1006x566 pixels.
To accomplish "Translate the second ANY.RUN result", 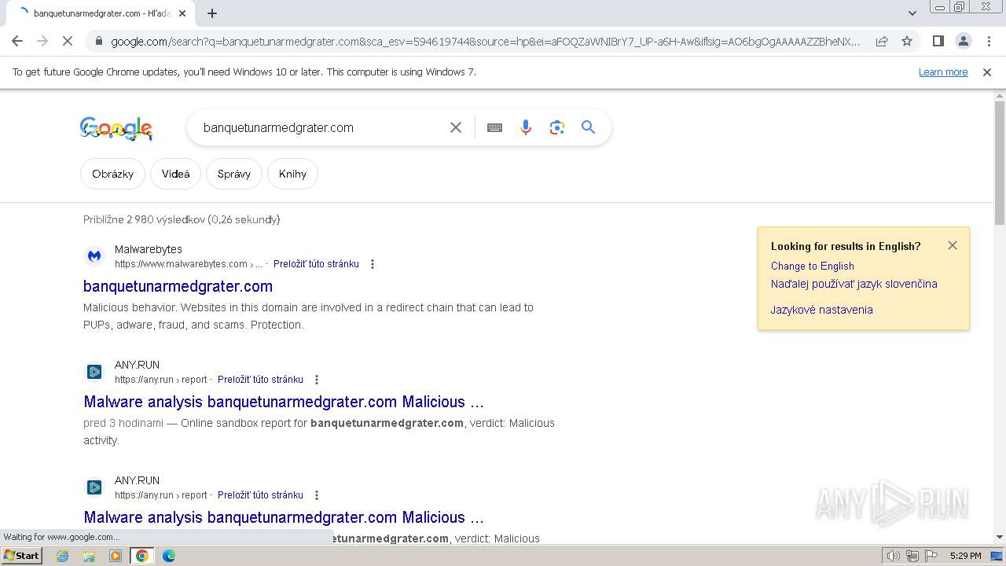I will click(260, 495).
